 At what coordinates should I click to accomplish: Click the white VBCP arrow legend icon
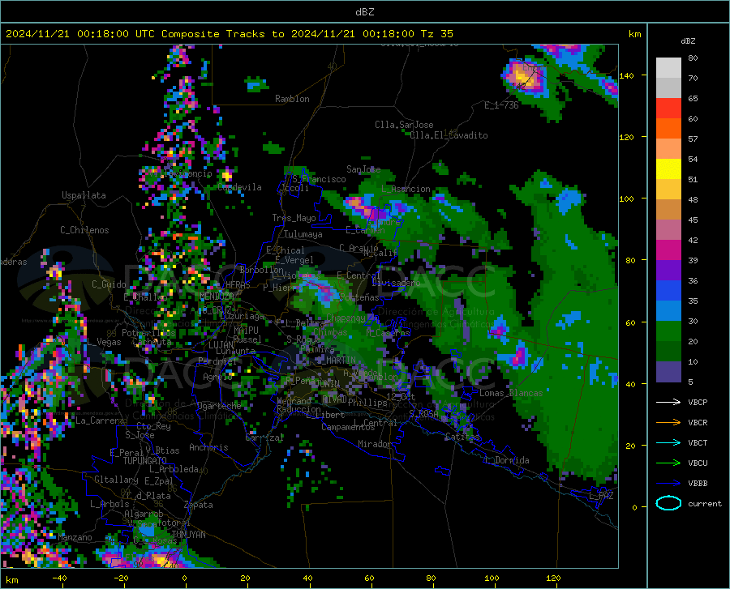point(668,402)
